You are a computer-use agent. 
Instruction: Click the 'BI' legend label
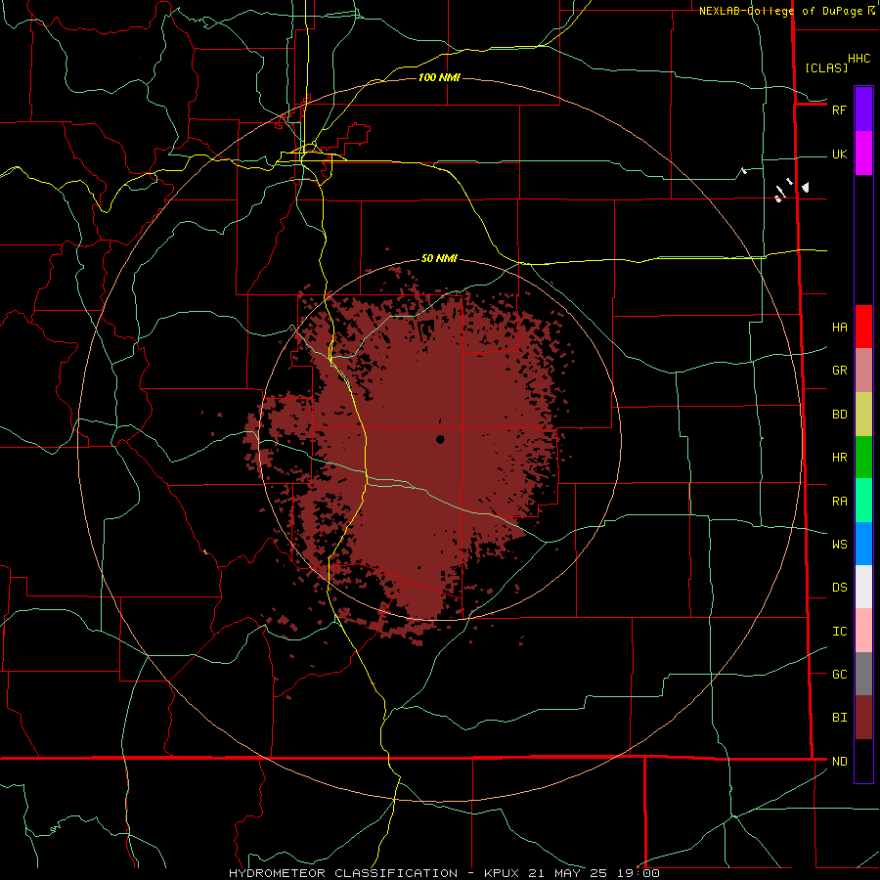tap(839, 718)
